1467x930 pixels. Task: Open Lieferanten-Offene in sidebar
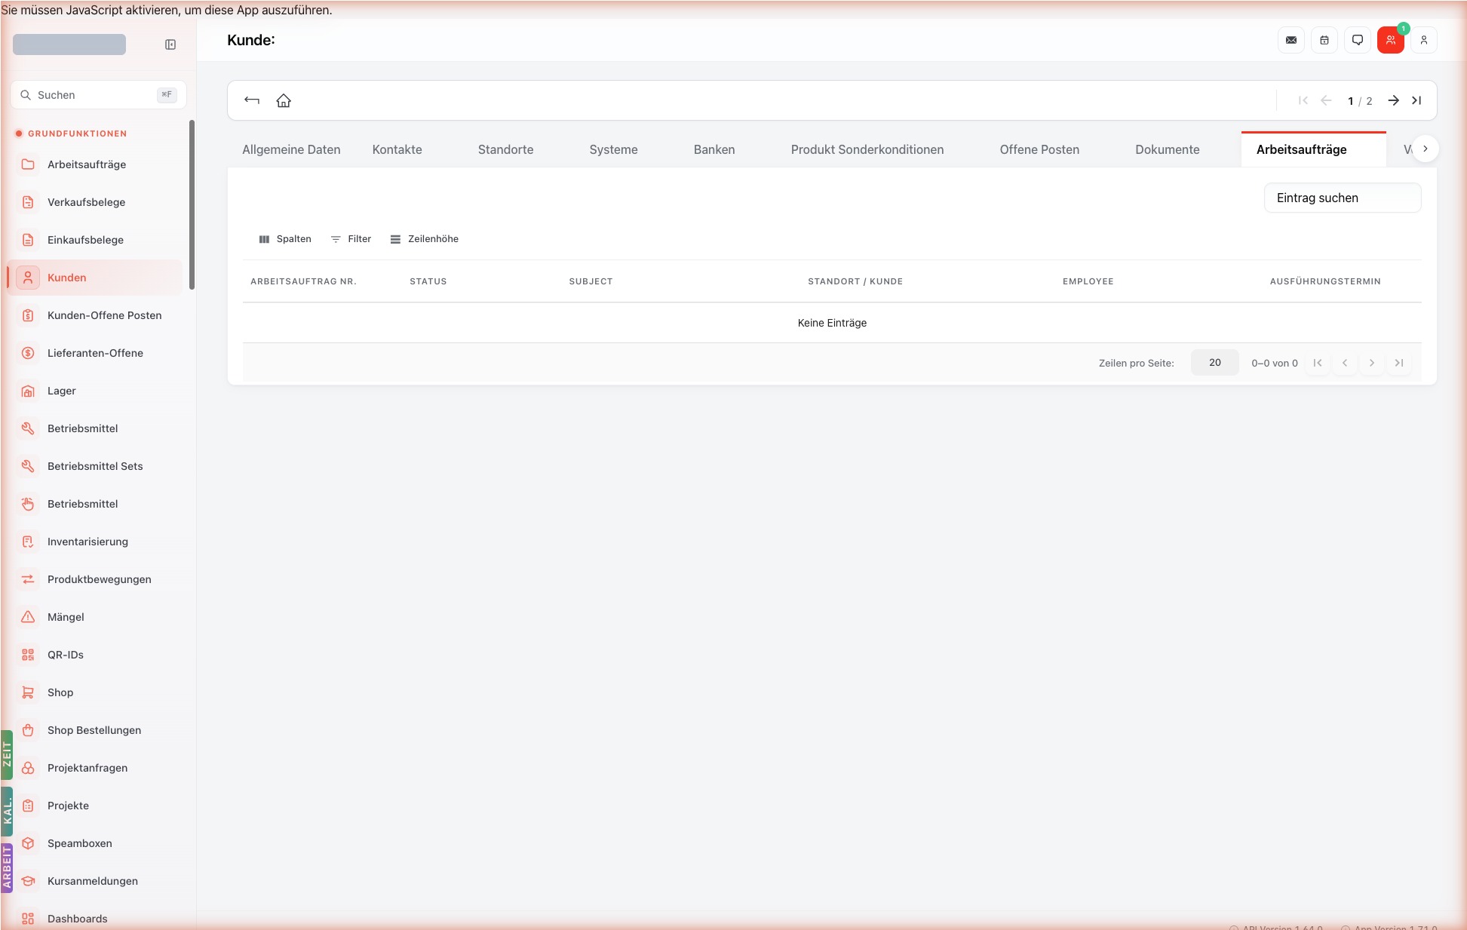pyautogui.click(x=95, y=353)
